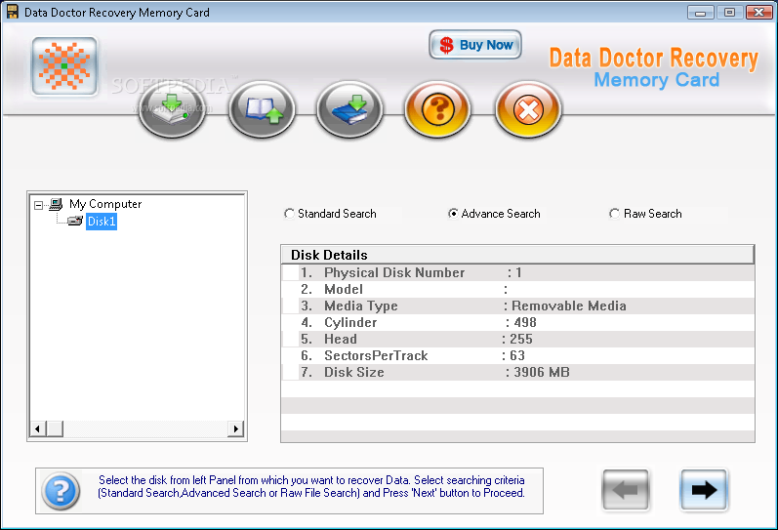Viewport: 778px width, 530px height.
Task: Click the Model row
Action: point(517,289)
